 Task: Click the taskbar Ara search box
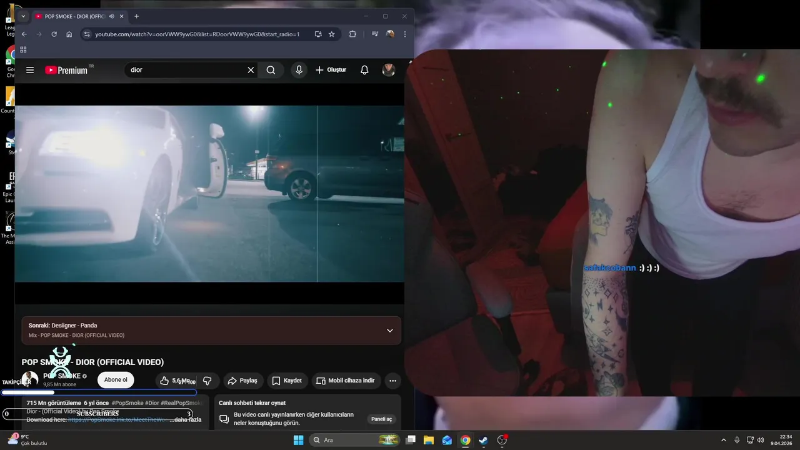pyautogui.click(x=355, y=440)
